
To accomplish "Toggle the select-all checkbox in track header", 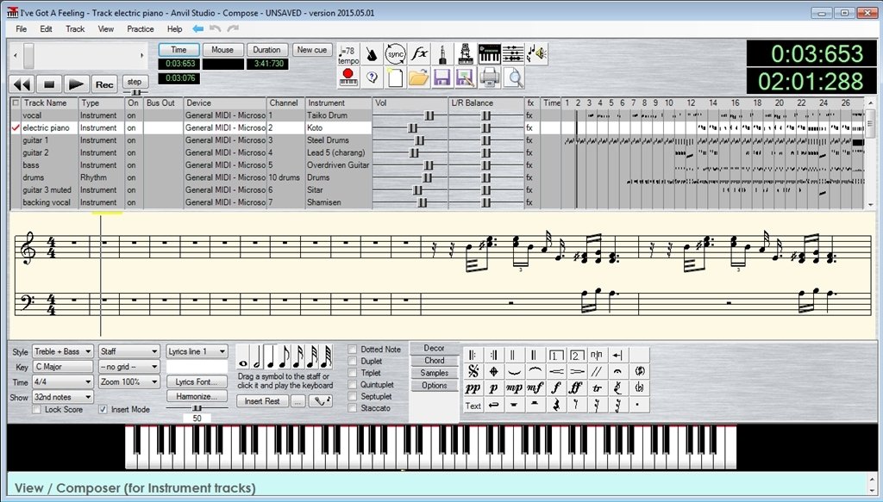I will click(16, 102).
